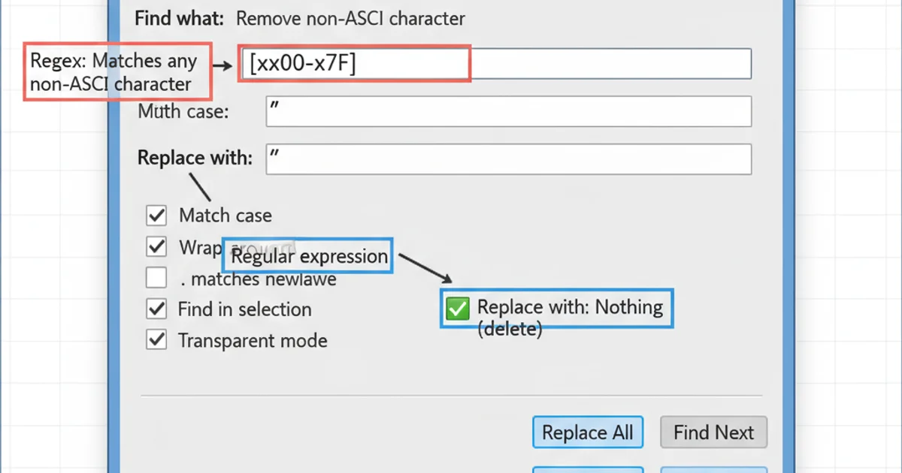Image resolution: width=902 pixels, height=473 pixels.
Task: Click the 'Muth case:' field label
Action: [183, 112]
